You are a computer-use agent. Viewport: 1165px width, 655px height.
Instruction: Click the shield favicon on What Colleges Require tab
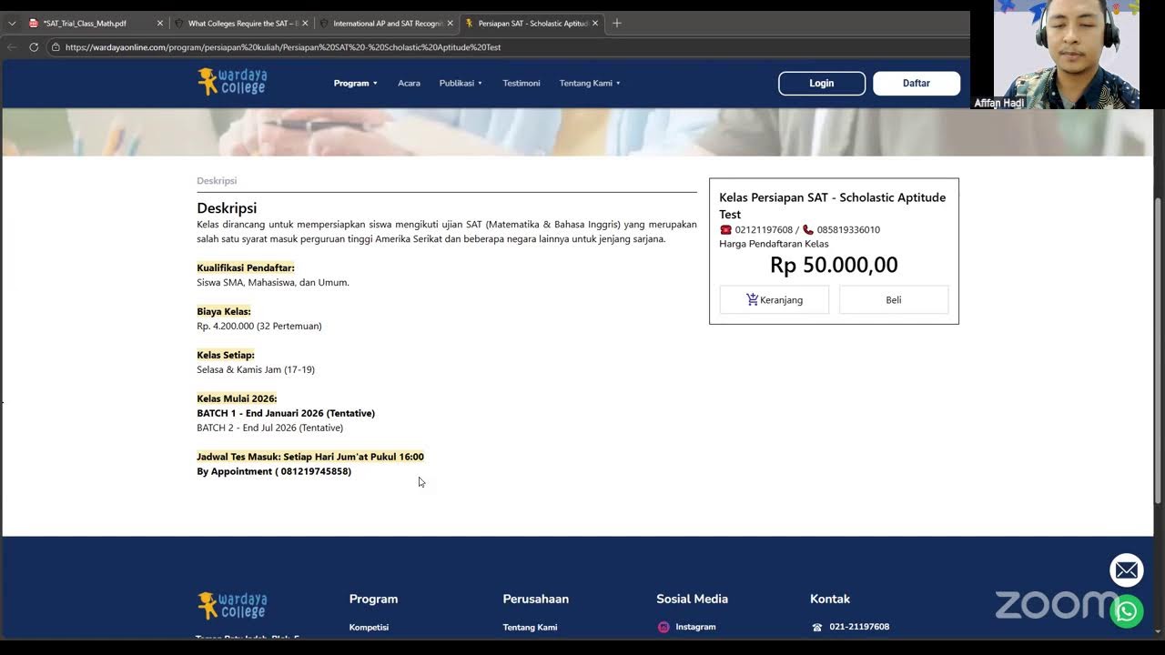pyautogui.click(x=178, y=24)
